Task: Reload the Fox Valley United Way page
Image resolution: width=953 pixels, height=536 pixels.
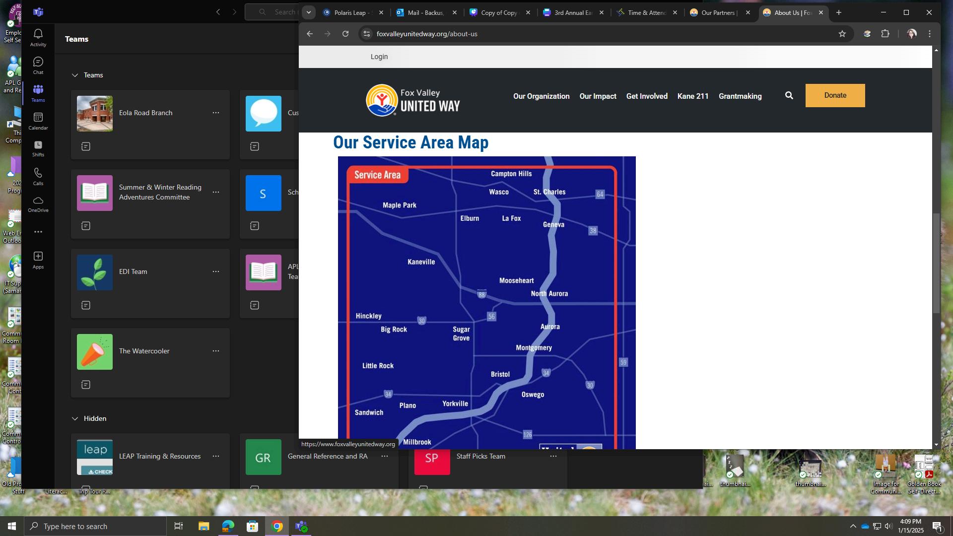Action: point(345,34)
